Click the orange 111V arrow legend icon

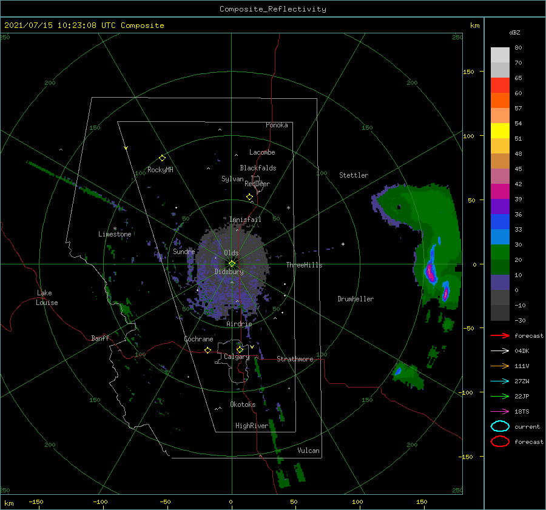point(500,366)
